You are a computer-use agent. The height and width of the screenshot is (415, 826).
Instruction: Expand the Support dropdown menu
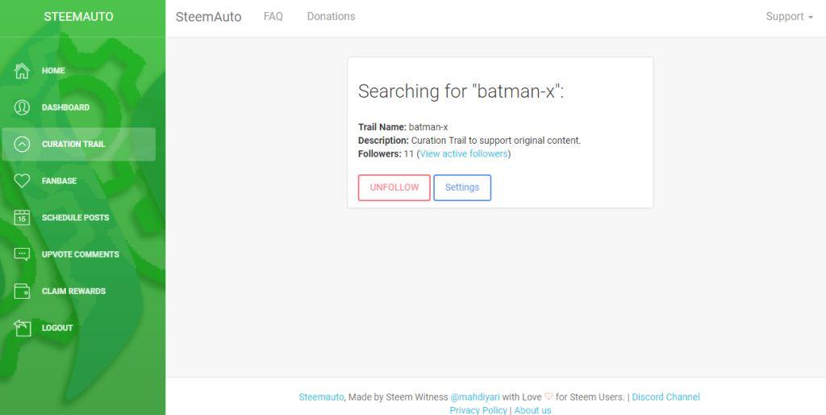pos(789,17)
